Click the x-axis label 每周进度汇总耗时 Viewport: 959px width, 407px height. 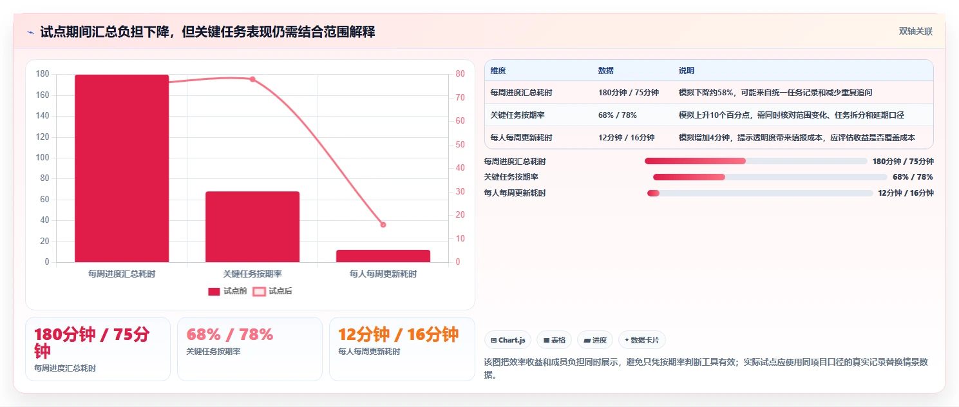pyautogui.click(x=122, y=274)
